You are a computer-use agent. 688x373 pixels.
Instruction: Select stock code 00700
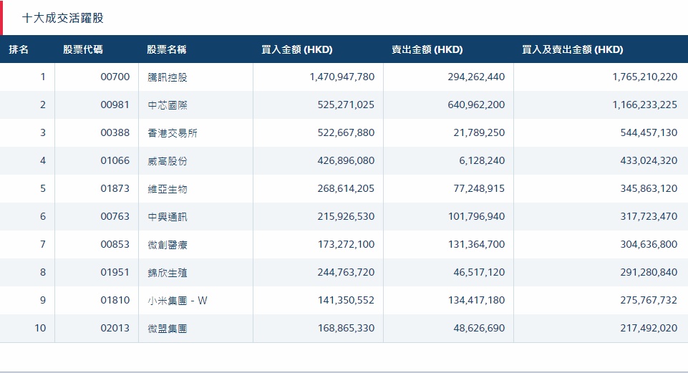point(115,77)
